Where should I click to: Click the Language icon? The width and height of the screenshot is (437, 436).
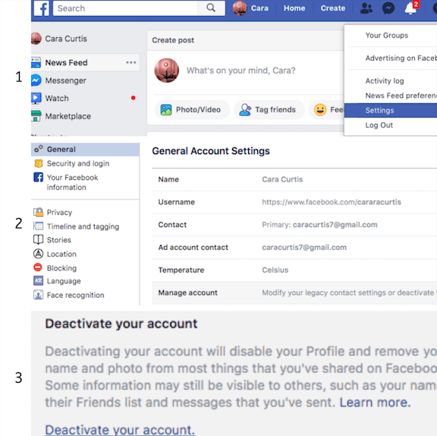pyautogui.click(x=39, y=281)
